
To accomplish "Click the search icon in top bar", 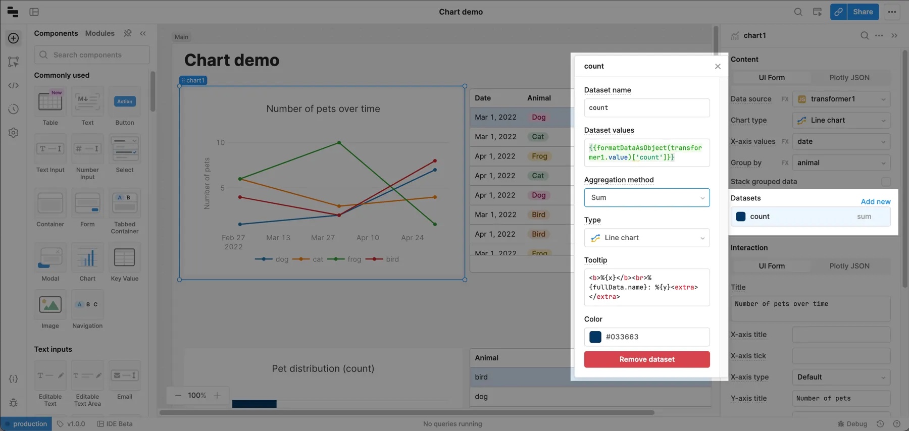I will (798, 12).
